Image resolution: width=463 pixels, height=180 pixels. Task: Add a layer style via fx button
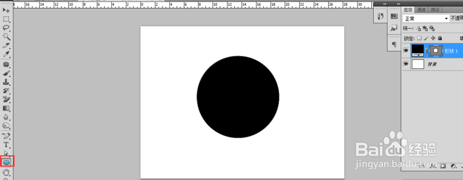pos(432,166)
